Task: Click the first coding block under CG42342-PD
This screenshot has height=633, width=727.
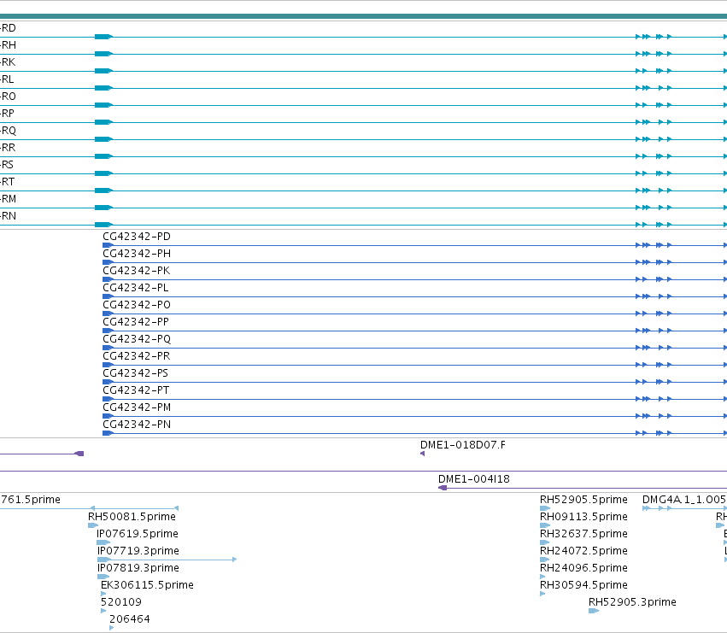Action: (108, 245)
